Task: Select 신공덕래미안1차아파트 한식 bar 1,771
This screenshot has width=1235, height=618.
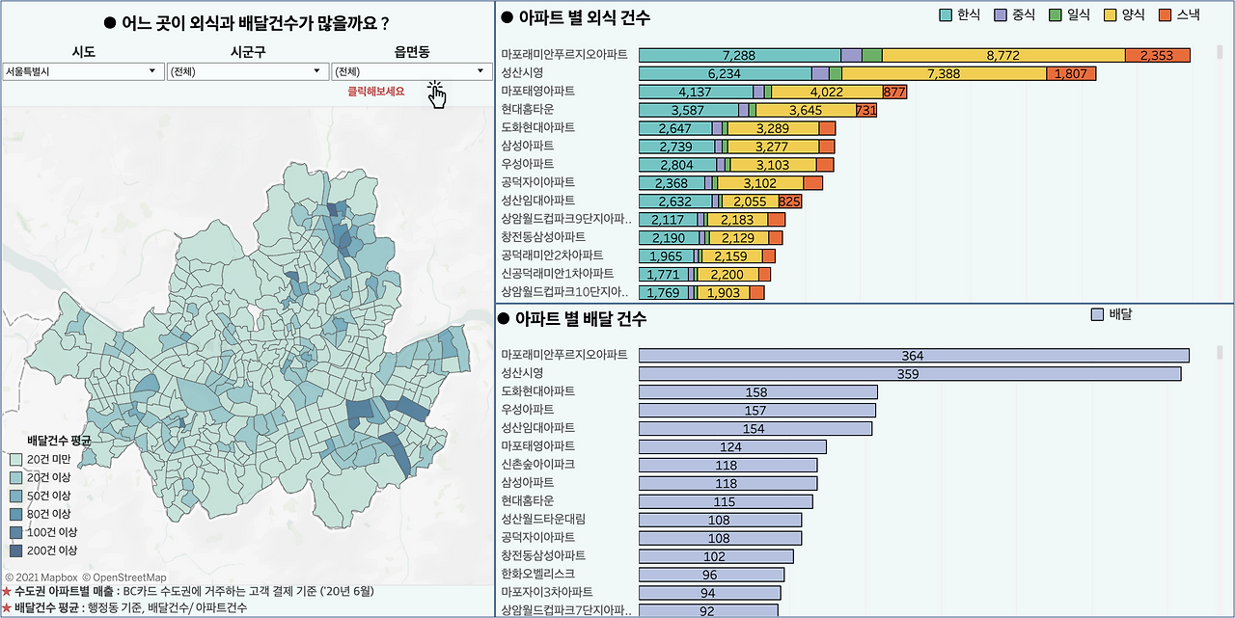Action: (x=664, y=274)
